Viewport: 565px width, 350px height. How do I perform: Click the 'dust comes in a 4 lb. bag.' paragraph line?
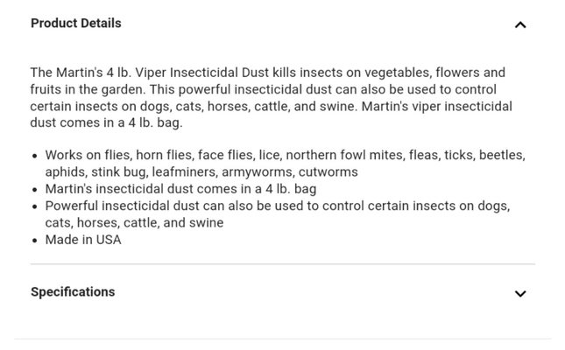click(x=107, y=122)
